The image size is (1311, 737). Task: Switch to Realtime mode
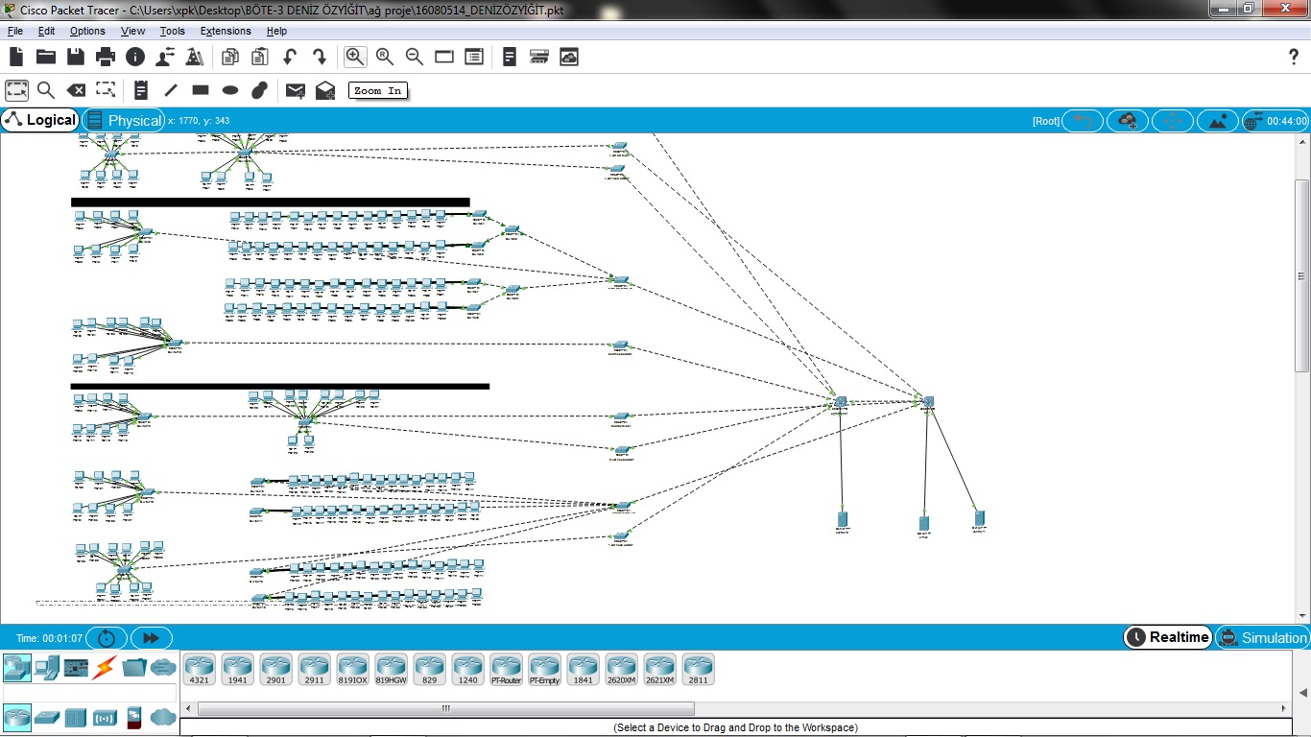[x=1168, y=637]
